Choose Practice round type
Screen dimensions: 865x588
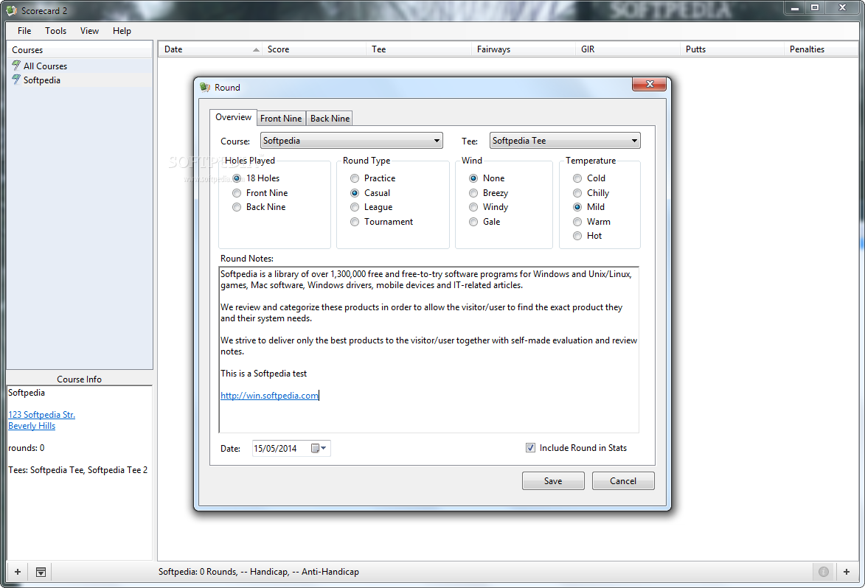coord(373,178)
